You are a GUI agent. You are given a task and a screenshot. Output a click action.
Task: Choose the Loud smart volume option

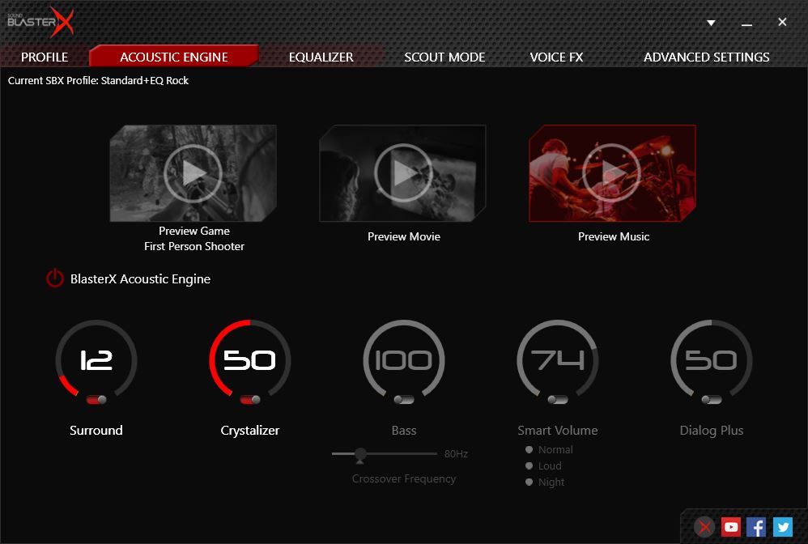[x=529, y=465]
